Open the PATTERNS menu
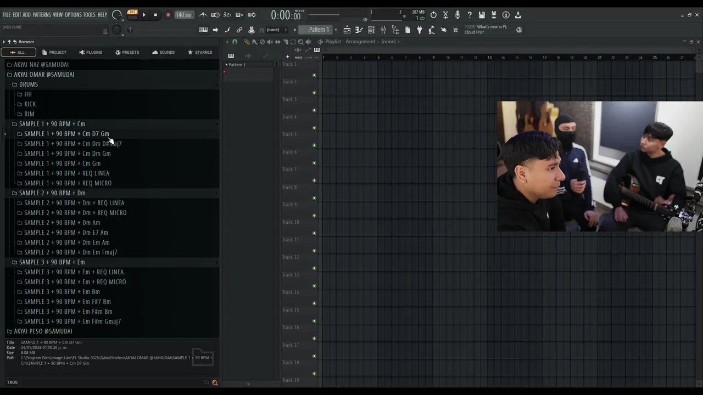 (42, 15)
